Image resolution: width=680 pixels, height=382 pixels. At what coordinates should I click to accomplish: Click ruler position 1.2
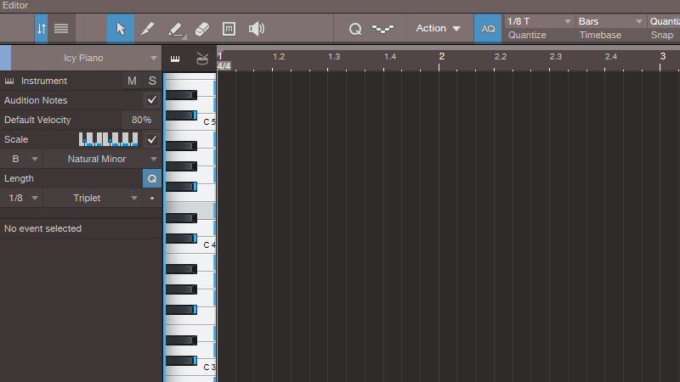[x=279, y=57]
